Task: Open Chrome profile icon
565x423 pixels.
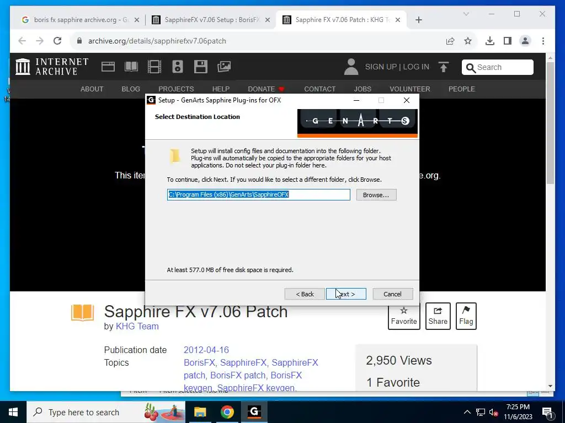Action: [x=525, y=41]
